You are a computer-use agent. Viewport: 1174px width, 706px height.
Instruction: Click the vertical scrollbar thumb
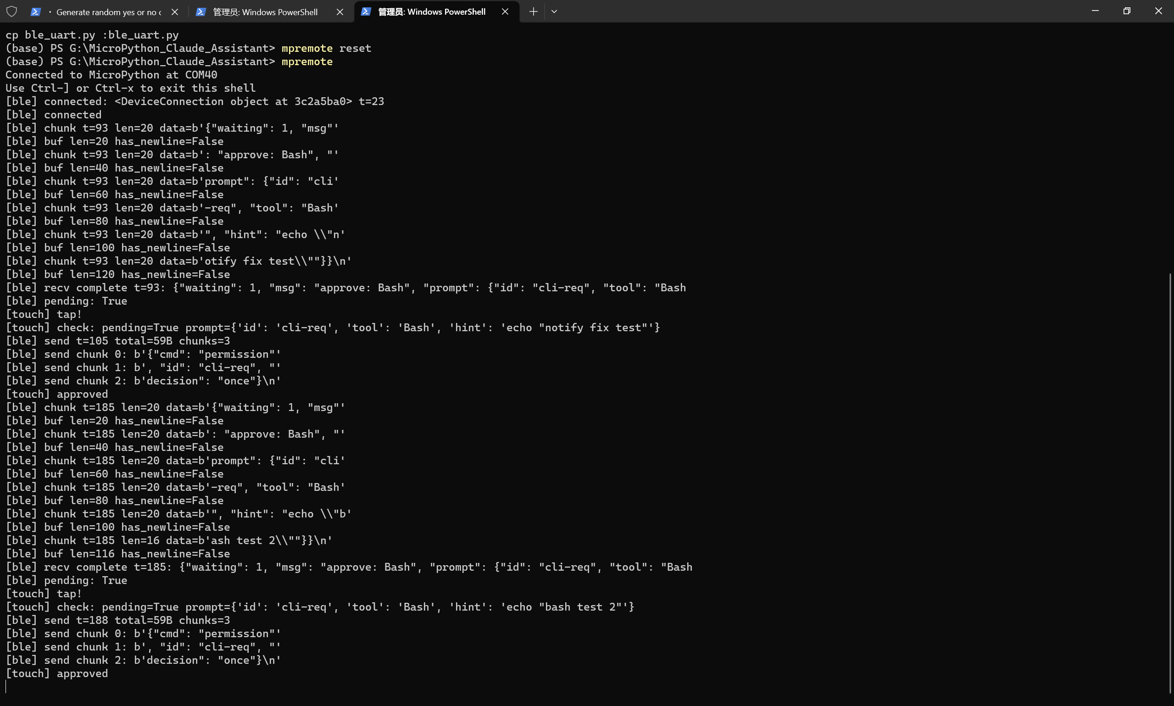(x=1170, y=483)
